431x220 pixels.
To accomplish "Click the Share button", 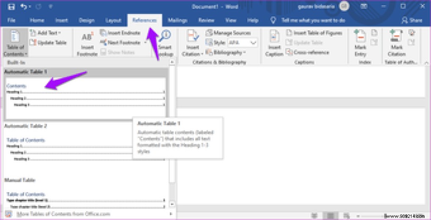I will tap(412, 20).
